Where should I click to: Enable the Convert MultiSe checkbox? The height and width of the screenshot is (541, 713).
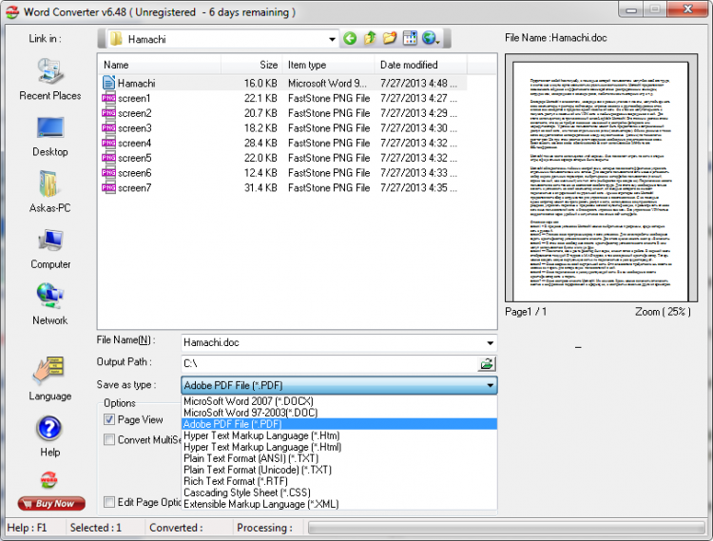pos(109,439)
